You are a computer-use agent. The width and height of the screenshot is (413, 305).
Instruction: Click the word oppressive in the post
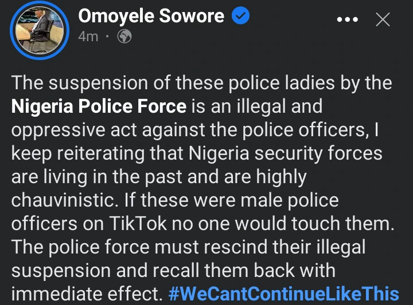click(x=60, y=129)
